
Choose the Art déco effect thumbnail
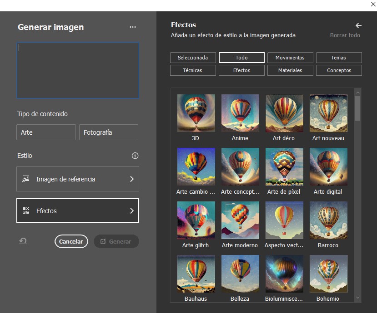[x=284, y=113]
